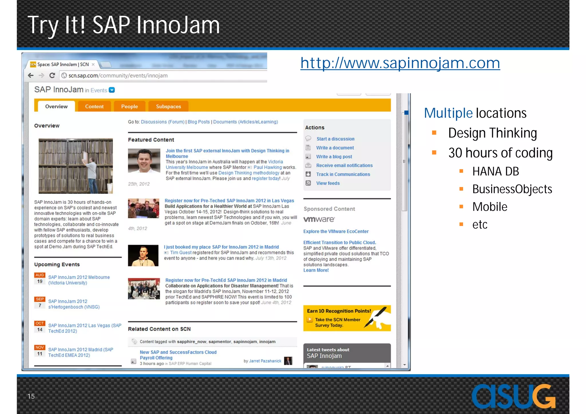This screenshot has width=586, height=414.
Task: Click Efficient Transition to Public Cloud link
Action: pyautogui.click(x=340, y=242)
